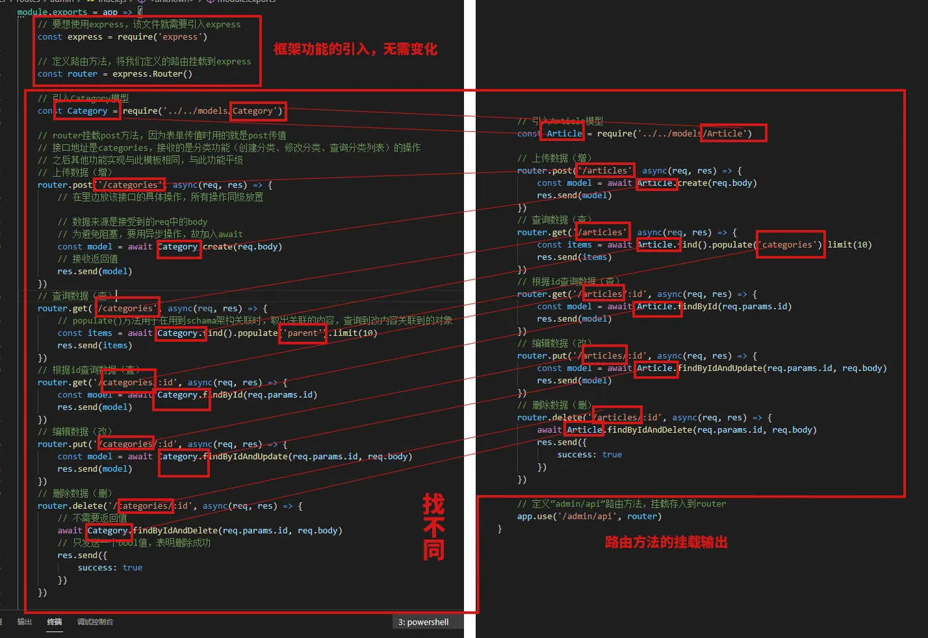Click the comment starting 'populate()方法用于'
This screenshot has width=928, height=638.
tap(255, 321)
